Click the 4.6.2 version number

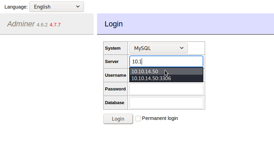tap(42, 25)
